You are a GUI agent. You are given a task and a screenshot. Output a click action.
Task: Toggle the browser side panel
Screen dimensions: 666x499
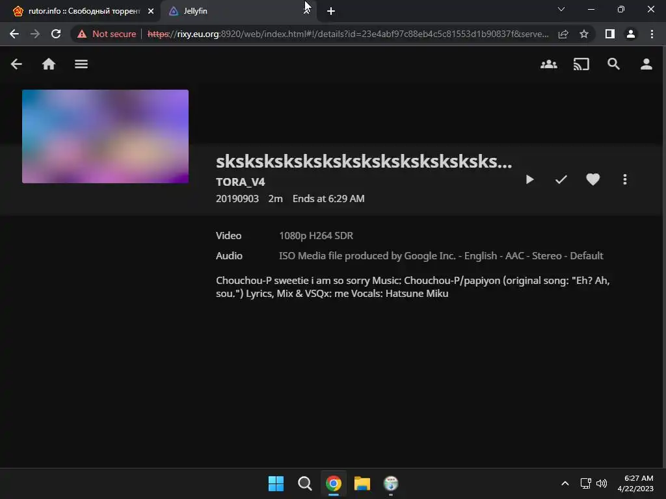point(610,34)
